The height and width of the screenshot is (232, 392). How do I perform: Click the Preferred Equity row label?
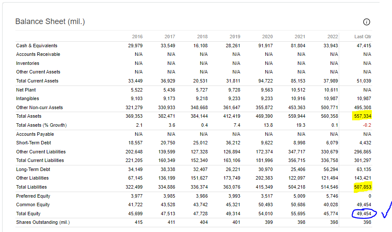[x=33, y=196]
